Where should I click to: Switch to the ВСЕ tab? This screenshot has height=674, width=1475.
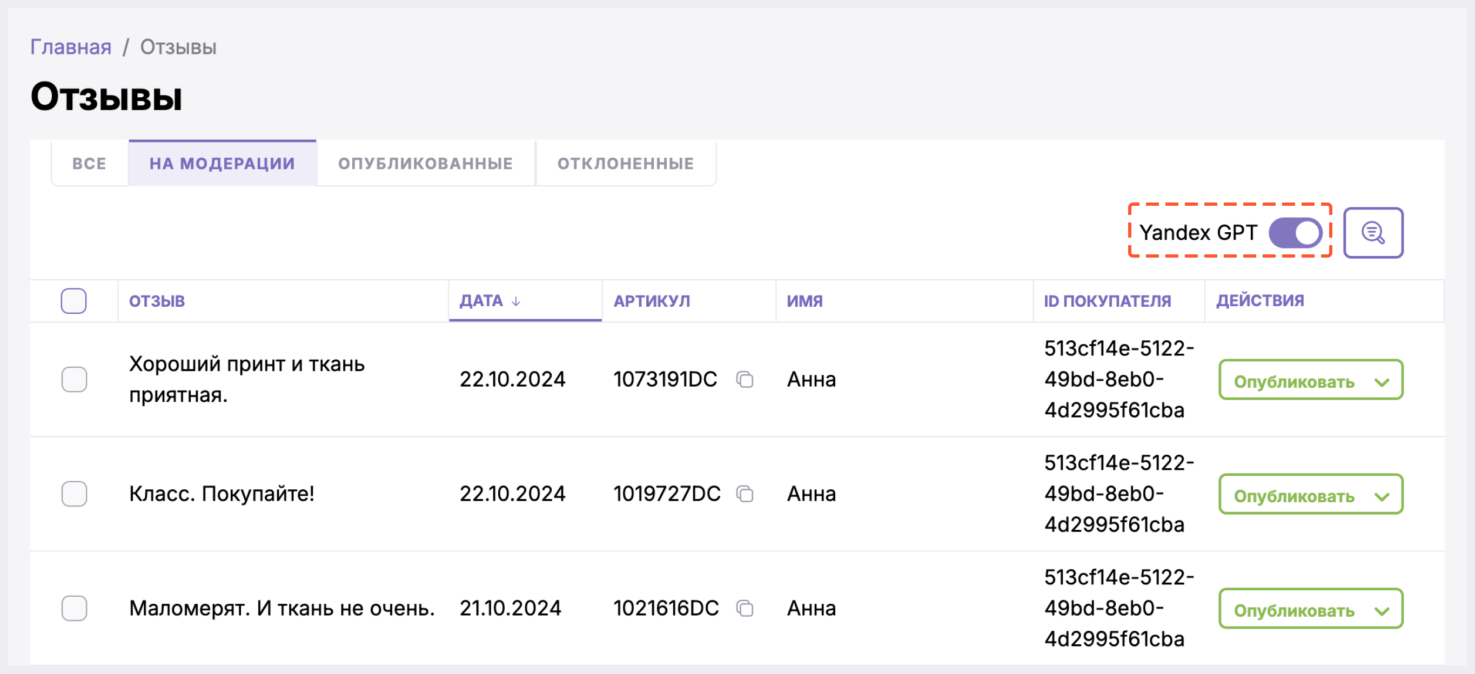[89, 164]
